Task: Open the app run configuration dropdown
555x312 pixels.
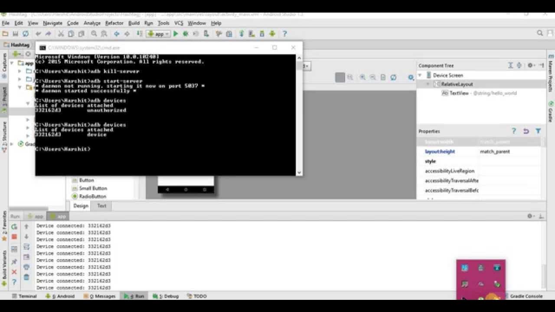Action: [158, 34]
